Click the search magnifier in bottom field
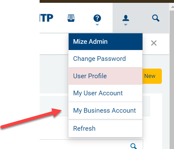Image resolution: width=174 pixels, height=149 pixels. pyautogui.click(x=133, y=146)
